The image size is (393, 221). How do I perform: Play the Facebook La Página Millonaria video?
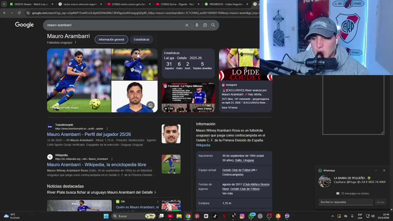point(188,98)
